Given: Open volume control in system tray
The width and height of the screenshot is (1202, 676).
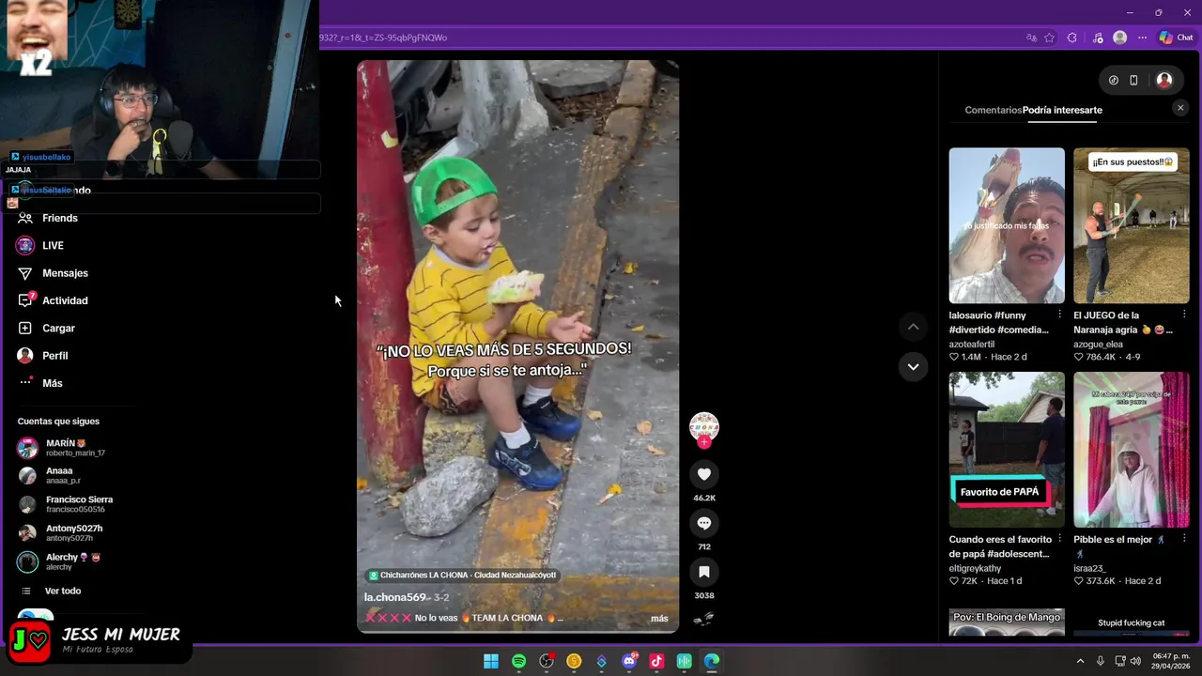Looking at the screenshot, I should [1135, 661].
